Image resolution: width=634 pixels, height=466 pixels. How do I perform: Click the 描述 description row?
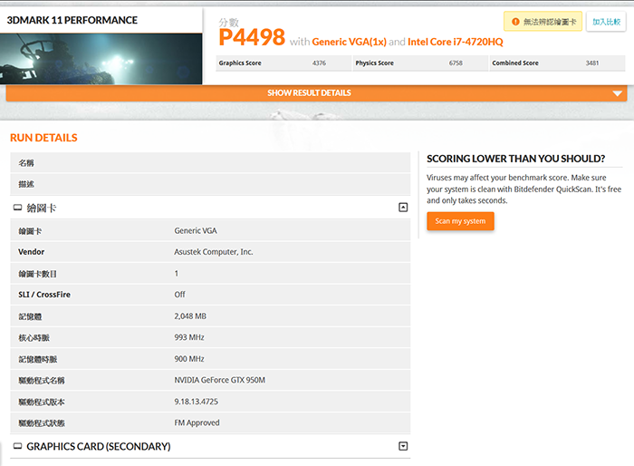210,184
